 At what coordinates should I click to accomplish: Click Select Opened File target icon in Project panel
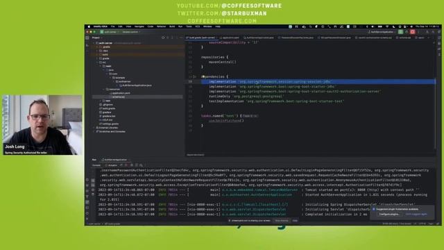point(163,37)
